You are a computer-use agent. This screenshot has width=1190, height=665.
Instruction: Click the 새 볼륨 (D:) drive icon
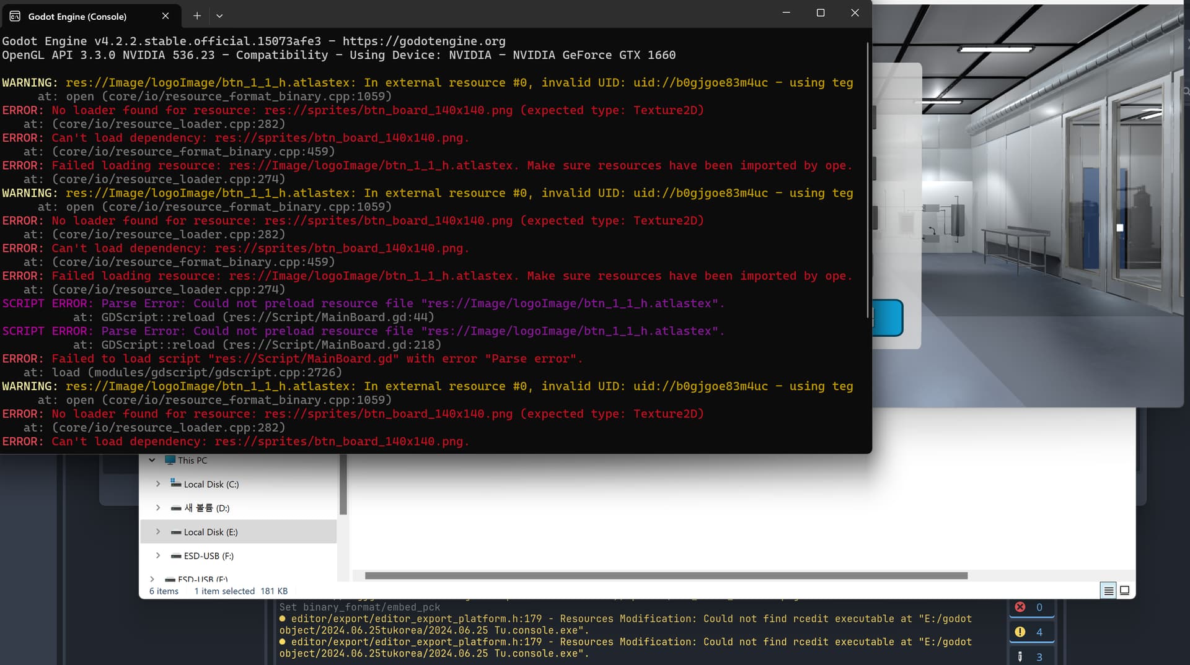click(176, 508)
